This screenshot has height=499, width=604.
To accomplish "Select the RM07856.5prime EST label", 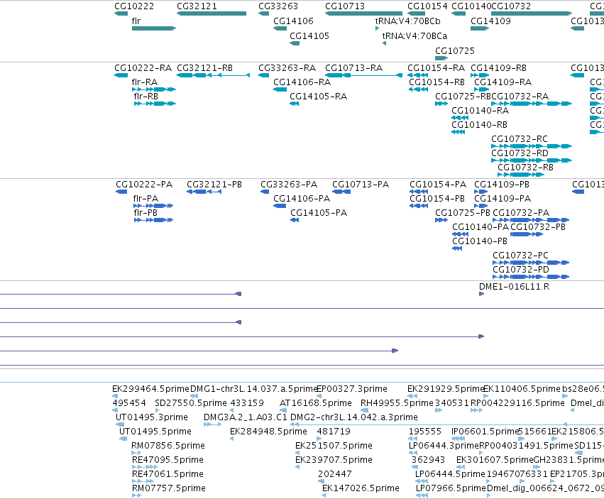I will pyautogui.click(x=168, y=446).
